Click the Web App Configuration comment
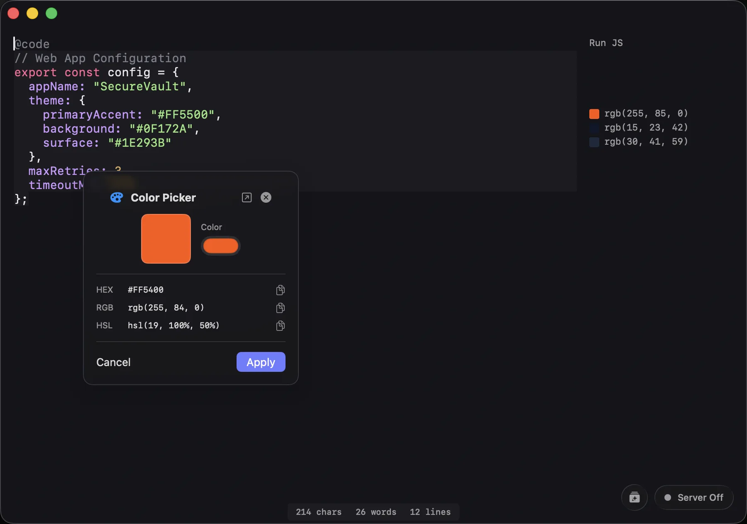Viewport: 747px width, 524px height. (x=100, y=58)
